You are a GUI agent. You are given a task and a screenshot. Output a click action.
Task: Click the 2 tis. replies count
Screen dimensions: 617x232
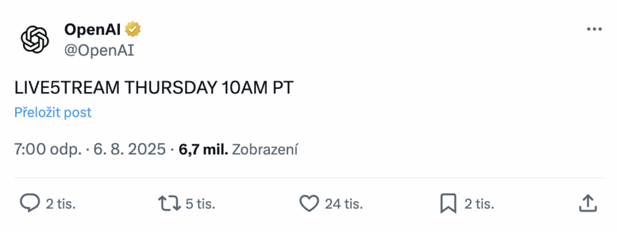point(61,204)
